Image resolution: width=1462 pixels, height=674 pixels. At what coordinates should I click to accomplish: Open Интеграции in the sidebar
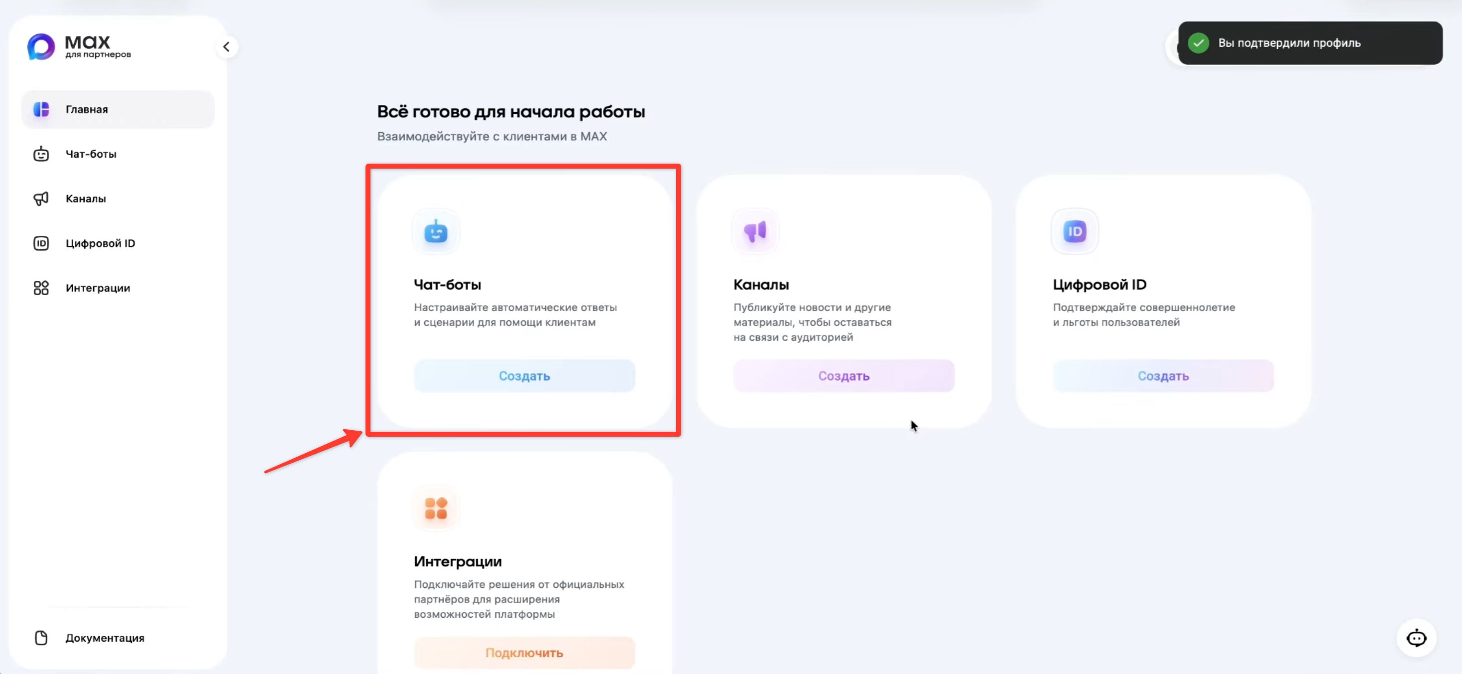[x=118, y=288]
